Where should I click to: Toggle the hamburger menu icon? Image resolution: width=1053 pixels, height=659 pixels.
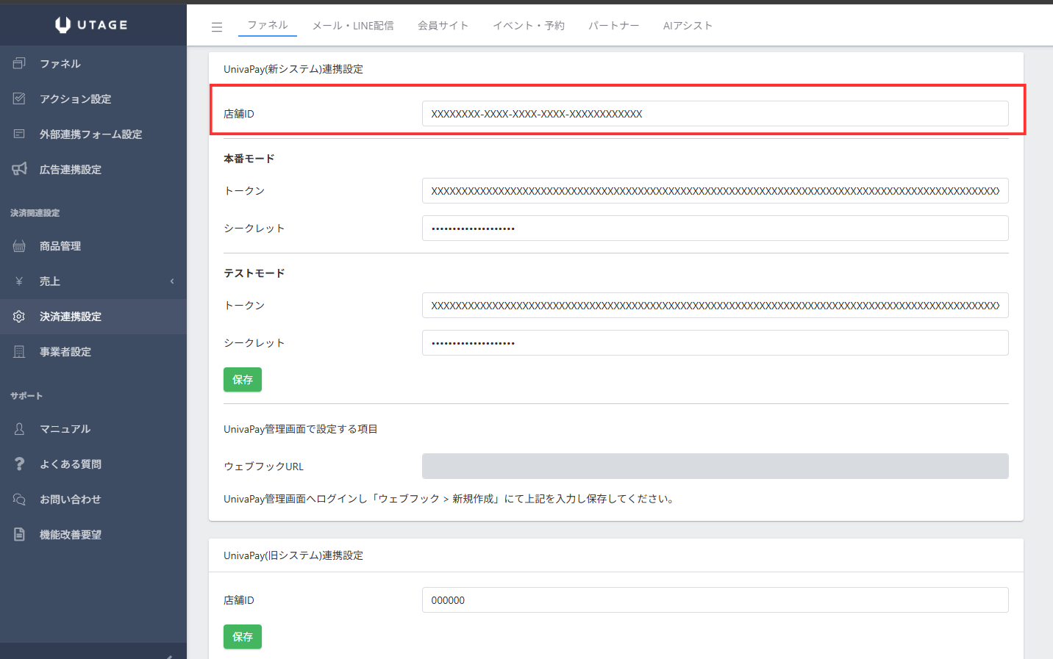(x=217, y=27)
